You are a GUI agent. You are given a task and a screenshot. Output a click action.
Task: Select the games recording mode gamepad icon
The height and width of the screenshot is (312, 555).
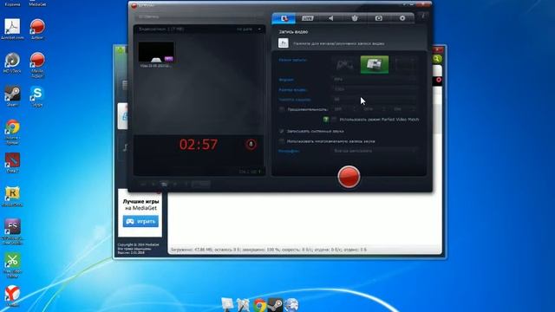pyautogui.click(x=344, y=65)
